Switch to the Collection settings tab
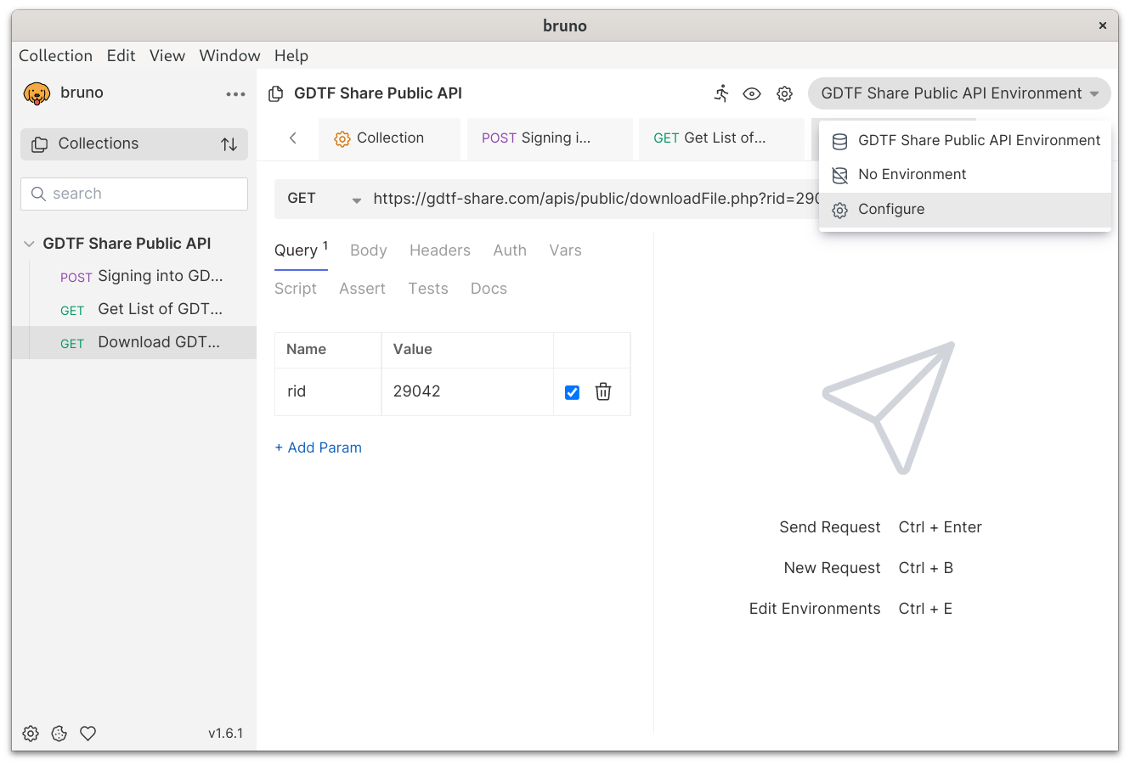1130x765 pixels. tap(389, 138)
